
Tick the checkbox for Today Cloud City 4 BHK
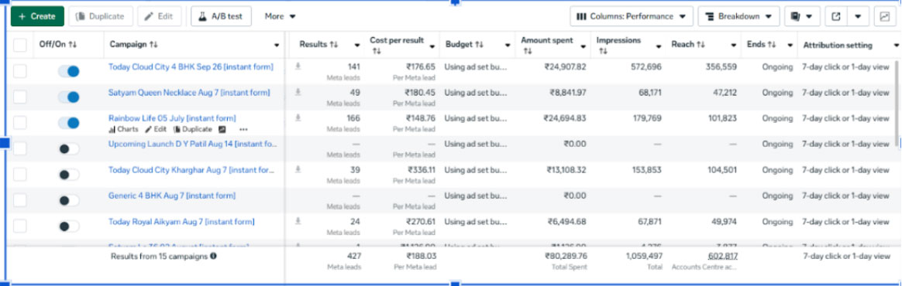(x=19, y=71)
